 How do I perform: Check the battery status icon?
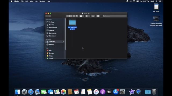tap(138, 1)
